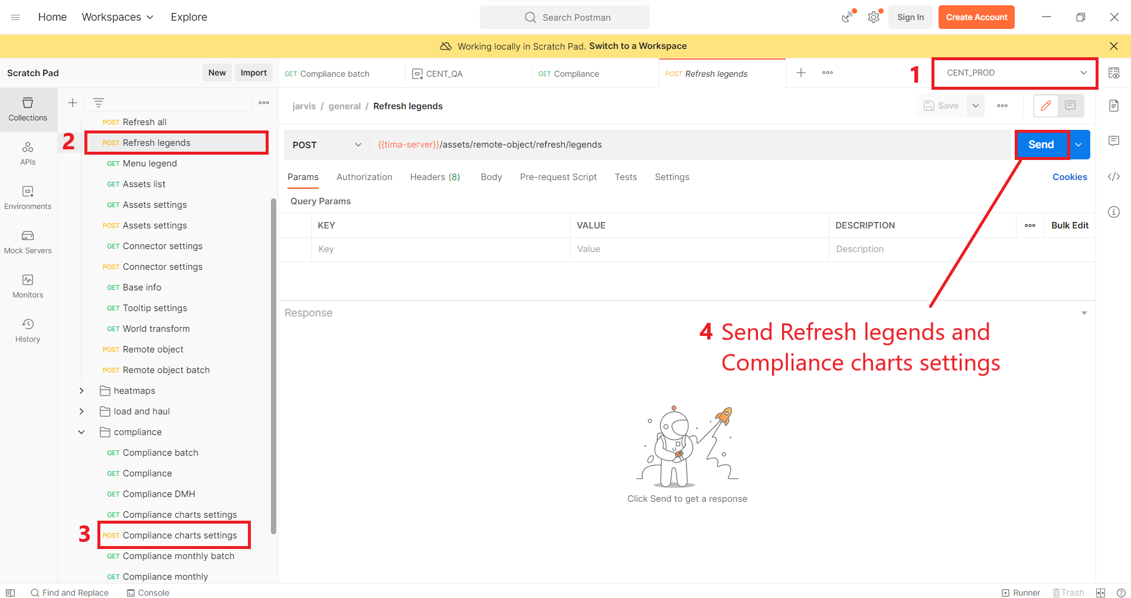Open the POST method dropdown
Viewport: 1131px width, 598px height.
(x=326, y=145)
